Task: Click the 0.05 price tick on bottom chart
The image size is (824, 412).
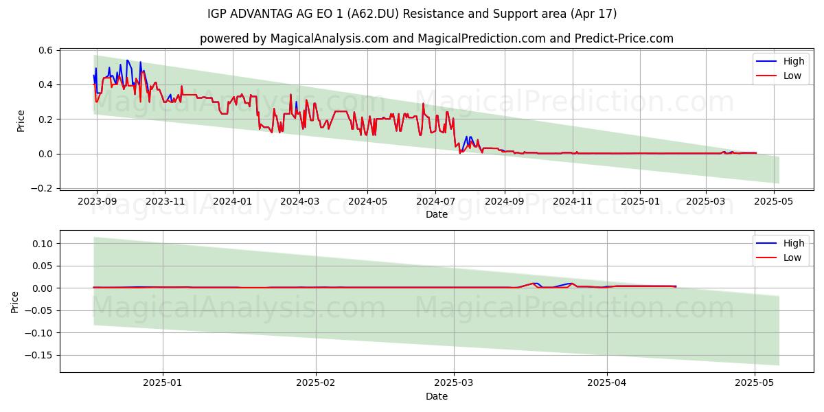Action: pos(43,266)
